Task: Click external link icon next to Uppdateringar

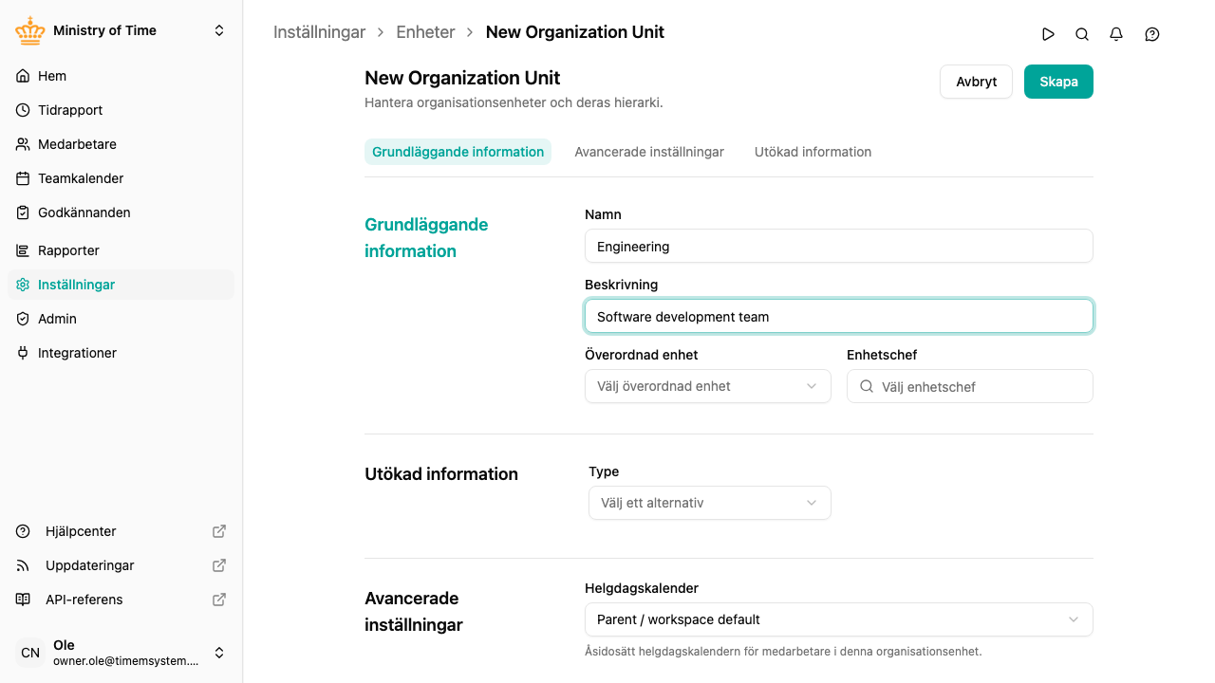Action: pos(219,565)
